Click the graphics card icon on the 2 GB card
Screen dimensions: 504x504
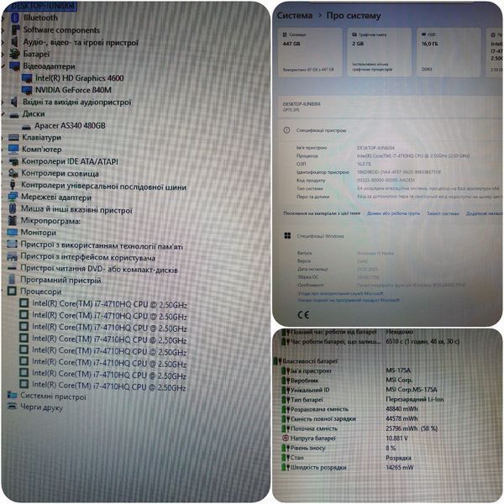354,34
